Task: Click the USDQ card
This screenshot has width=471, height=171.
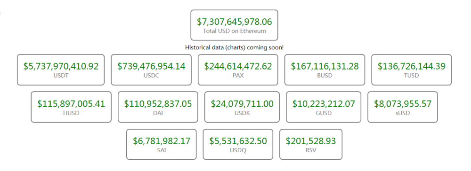Action: pos(238,144)
